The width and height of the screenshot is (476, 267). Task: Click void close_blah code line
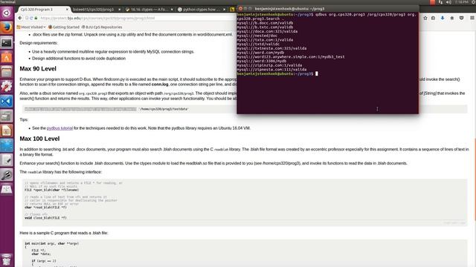[45, 217]
